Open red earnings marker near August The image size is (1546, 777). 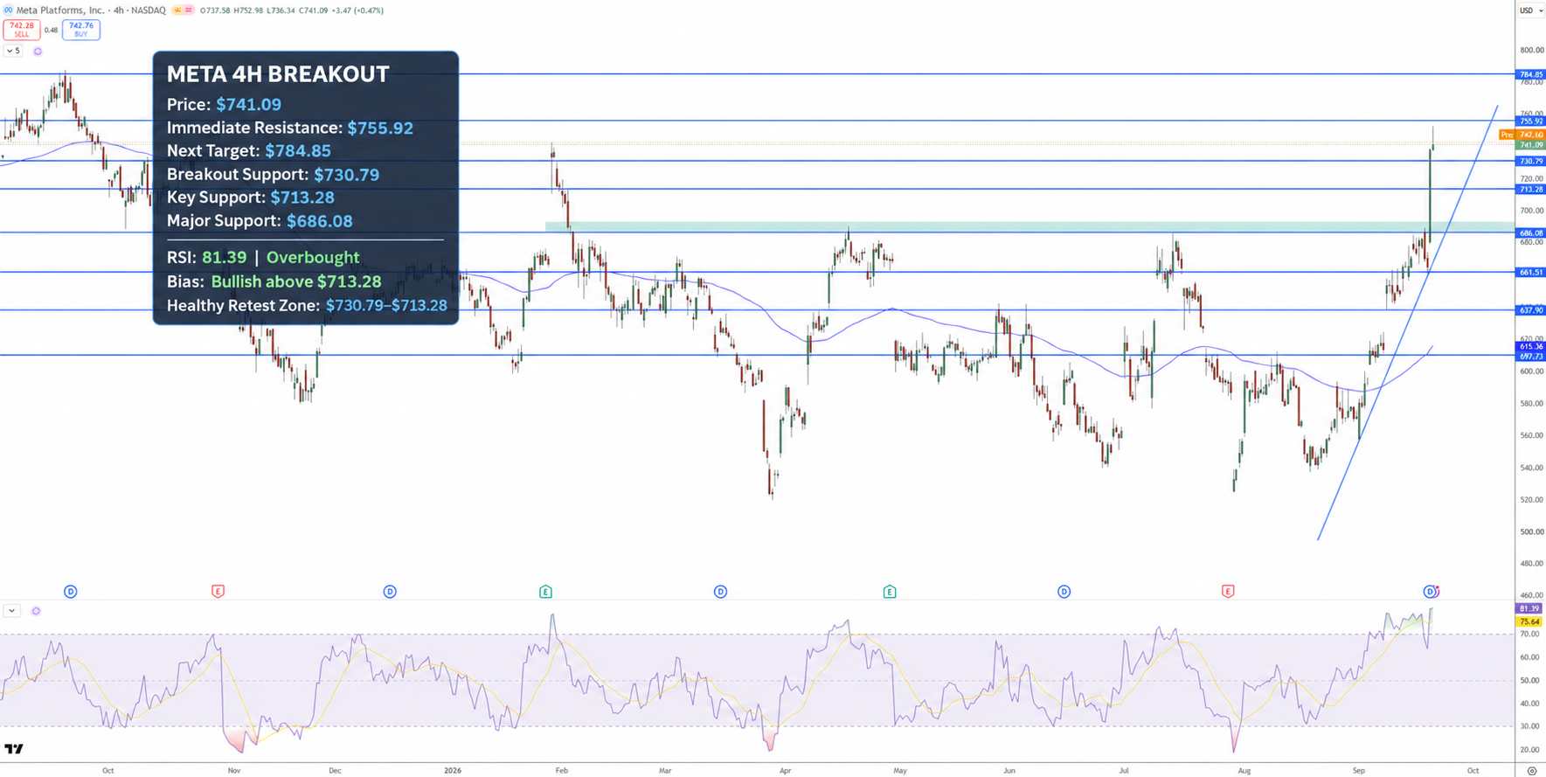click(x=1228, y=592)
